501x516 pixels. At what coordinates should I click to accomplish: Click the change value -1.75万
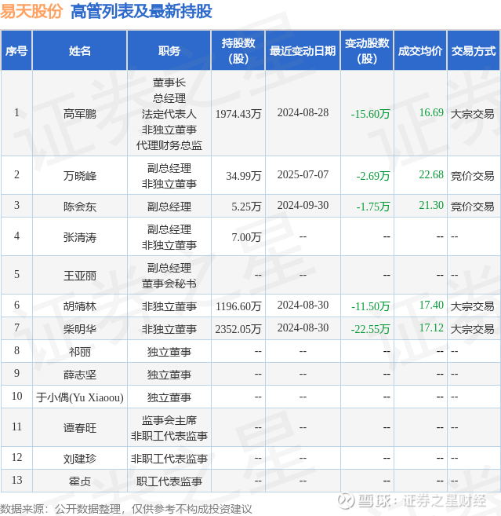click(373, 207)
